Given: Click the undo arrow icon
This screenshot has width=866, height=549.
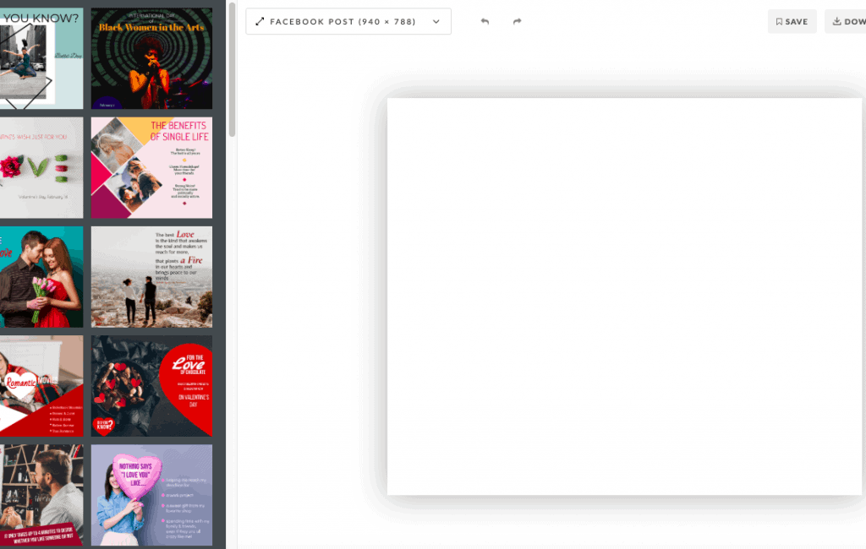Looking at the screenshot, I should click(x=485, y=21).
